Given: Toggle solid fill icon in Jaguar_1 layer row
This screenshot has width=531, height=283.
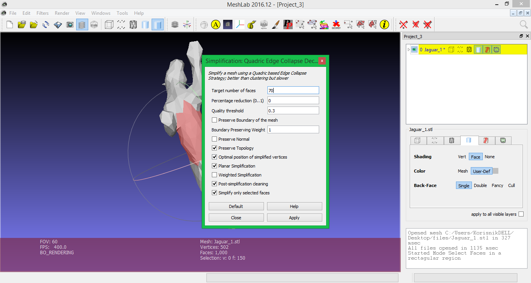Looking at the screenshot, I should click(x=478, y=49).
